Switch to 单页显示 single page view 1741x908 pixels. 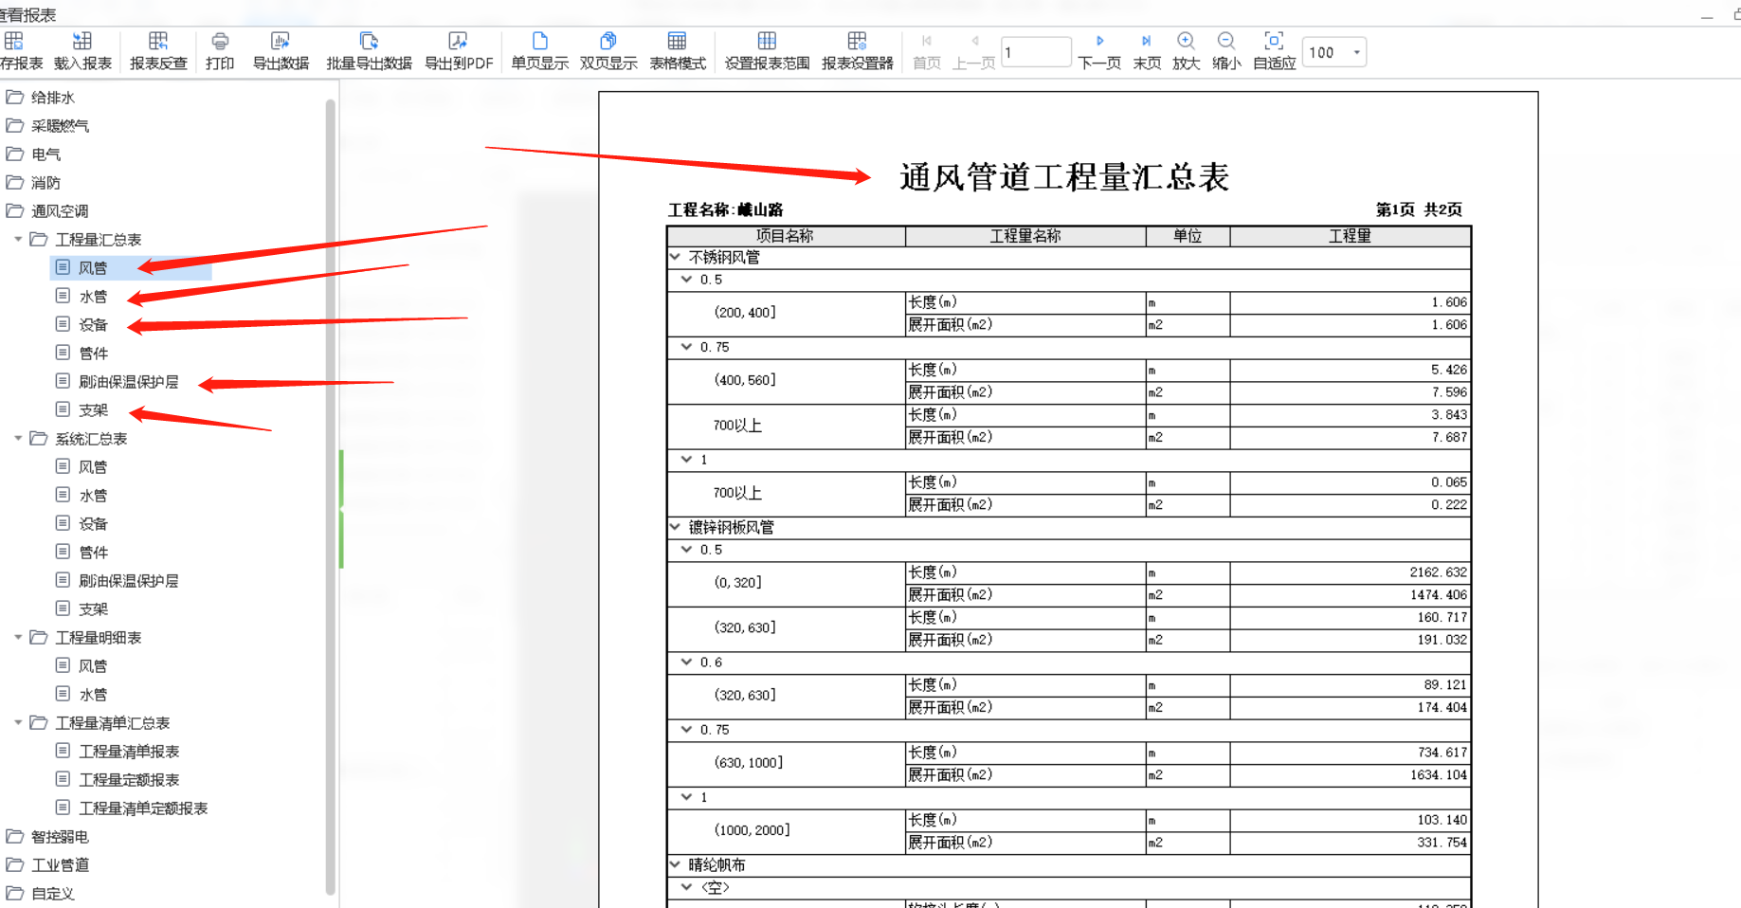(x=540, y=51)
